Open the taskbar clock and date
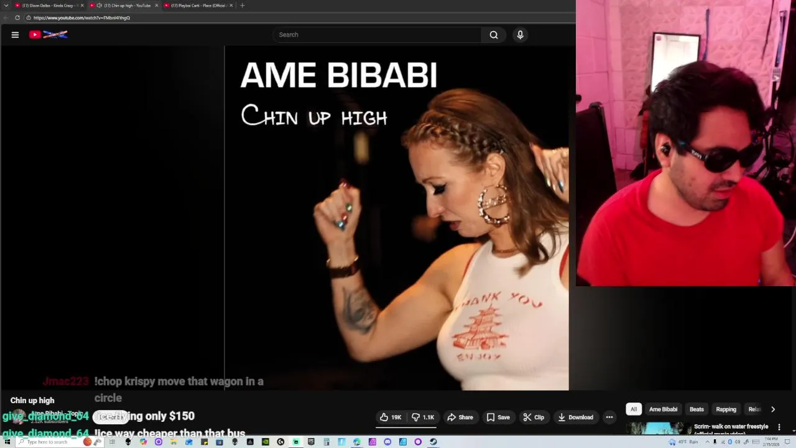The height and width of the screenshot is (448, 796). coord(771,442)
